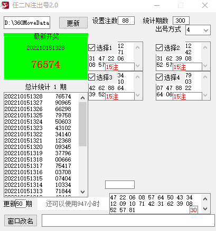Click the 窗口改名 button
Viewport: 216px width, 231px height.
pos(21,220)
